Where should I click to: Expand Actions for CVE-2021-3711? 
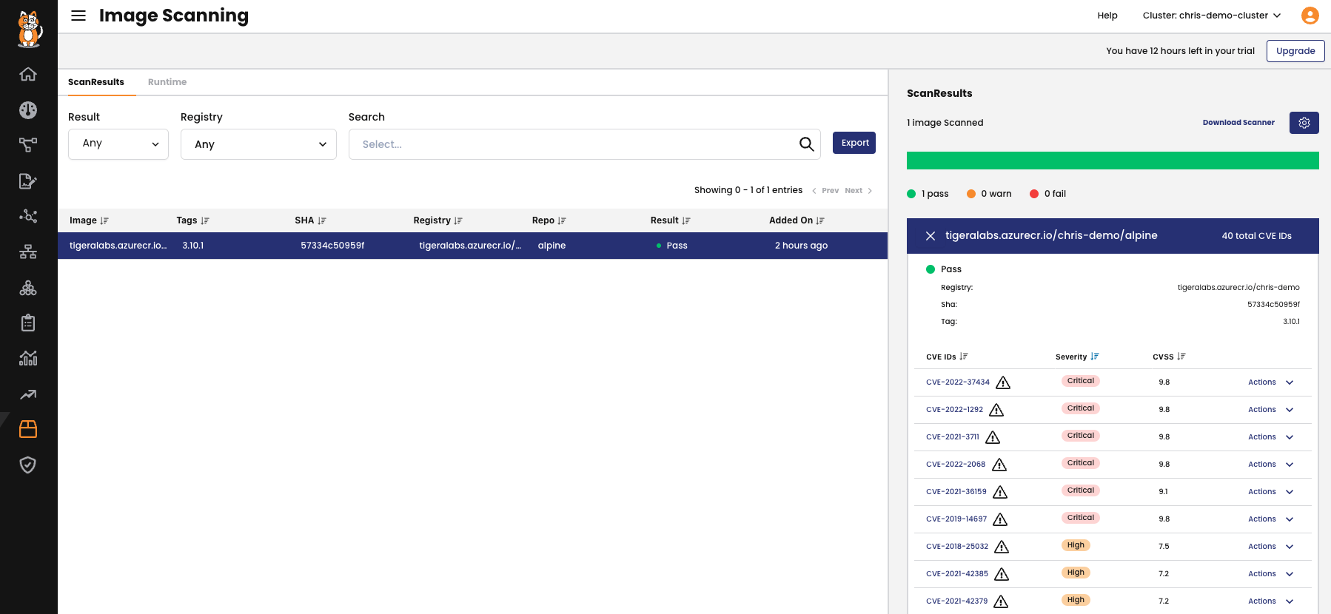point(1270,437)
